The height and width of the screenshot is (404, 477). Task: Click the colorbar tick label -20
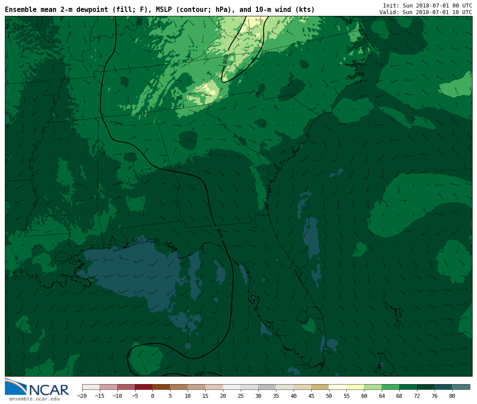82,396
